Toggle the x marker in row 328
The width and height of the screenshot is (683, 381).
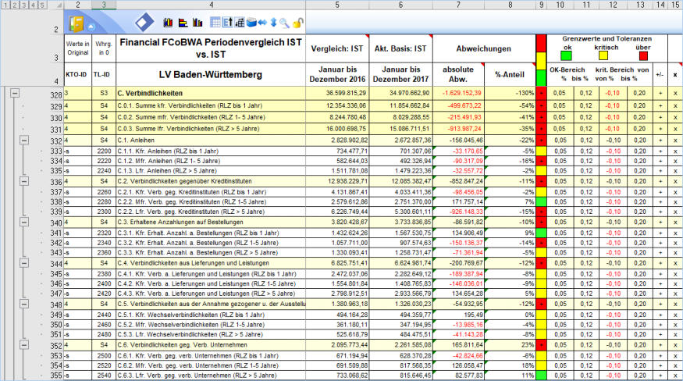click(x=675, y=93)
